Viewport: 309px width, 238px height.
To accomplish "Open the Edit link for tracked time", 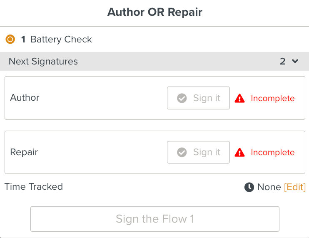I will [x=295, y=187].
